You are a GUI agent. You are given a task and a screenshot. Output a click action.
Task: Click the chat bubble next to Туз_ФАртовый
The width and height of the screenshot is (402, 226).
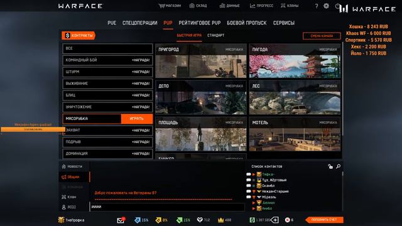249,180
